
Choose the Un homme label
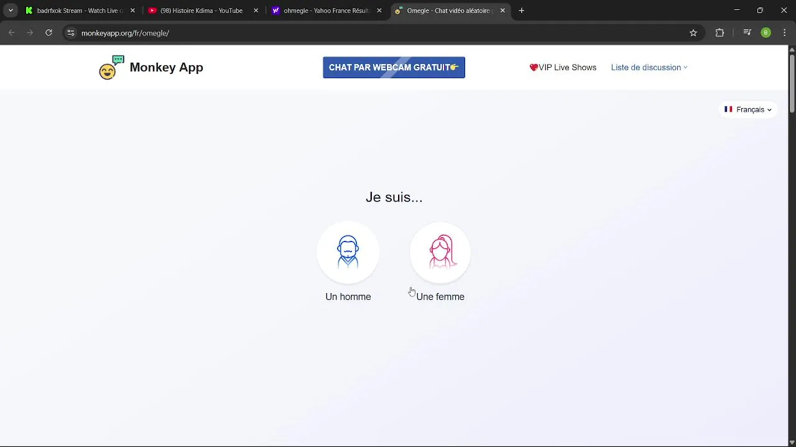(348, 297)
